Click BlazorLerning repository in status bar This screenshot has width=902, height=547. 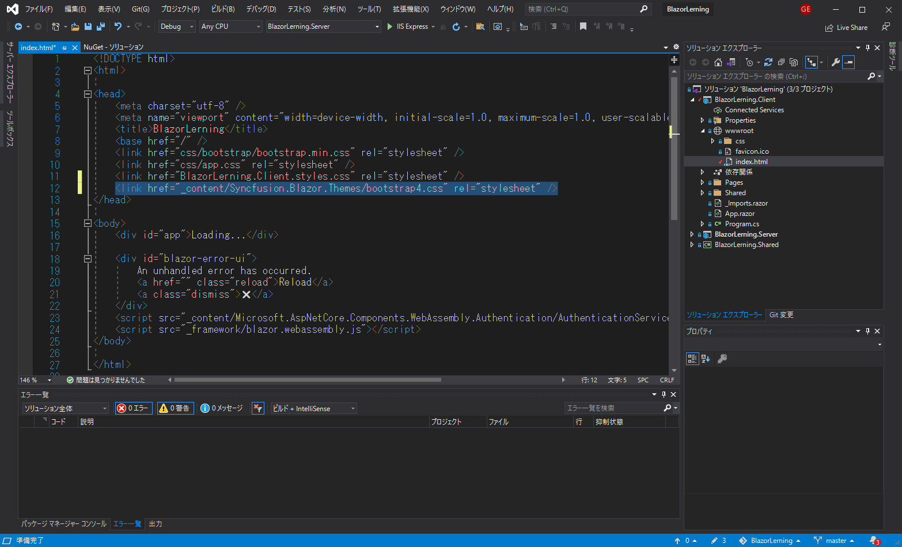pos(770,541)
